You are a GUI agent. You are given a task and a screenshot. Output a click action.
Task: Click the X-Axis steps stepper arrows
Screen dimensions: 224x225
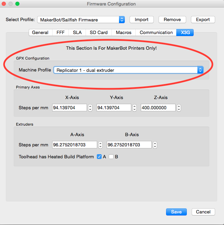pos(90,108)
